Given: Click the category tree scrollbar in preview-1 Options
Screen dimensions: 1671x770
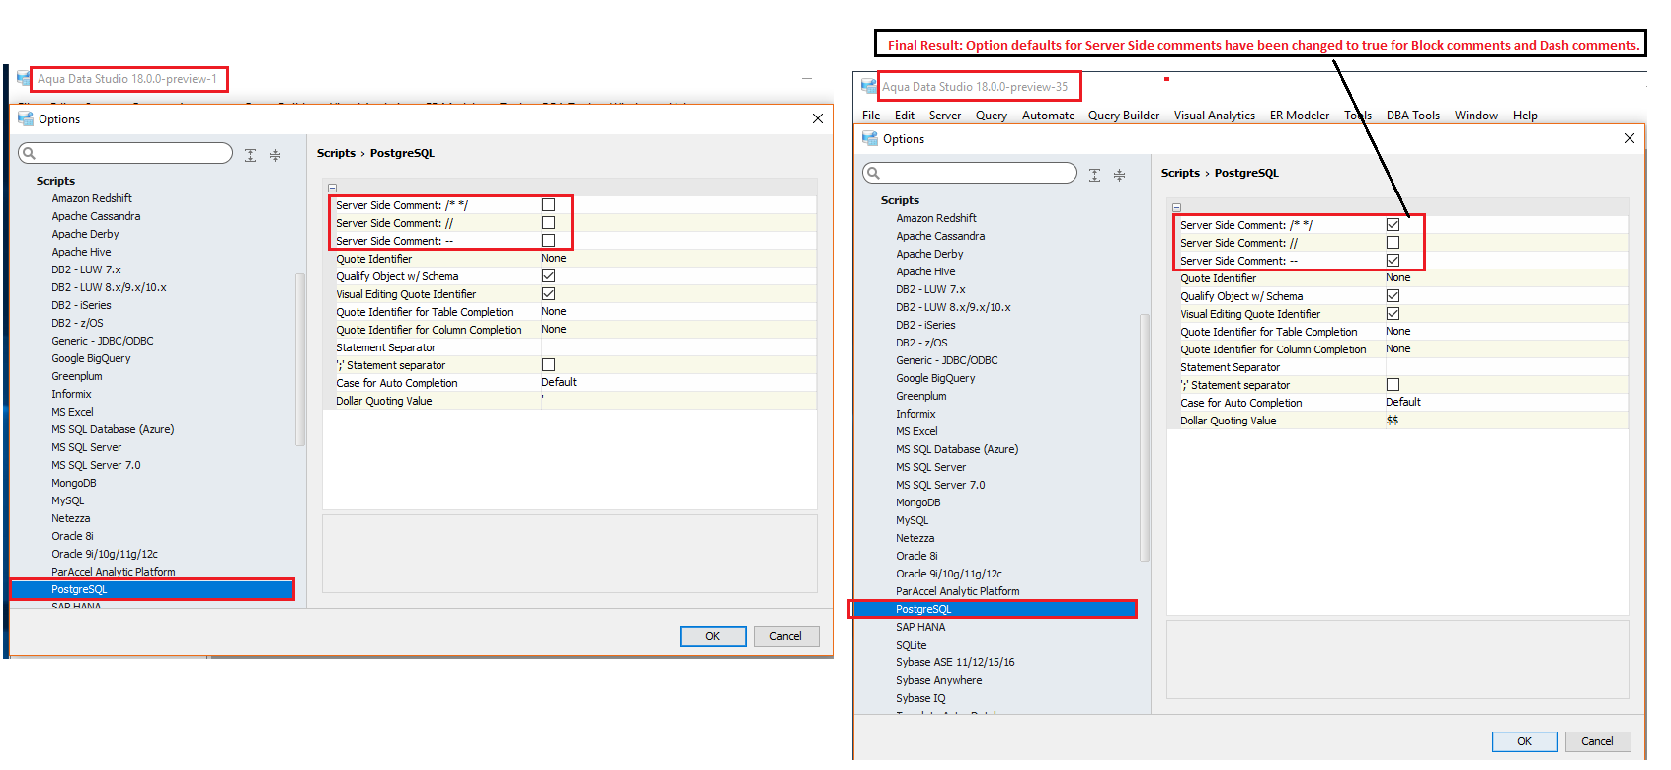Looking at the screenshot, I should (300, 360).
